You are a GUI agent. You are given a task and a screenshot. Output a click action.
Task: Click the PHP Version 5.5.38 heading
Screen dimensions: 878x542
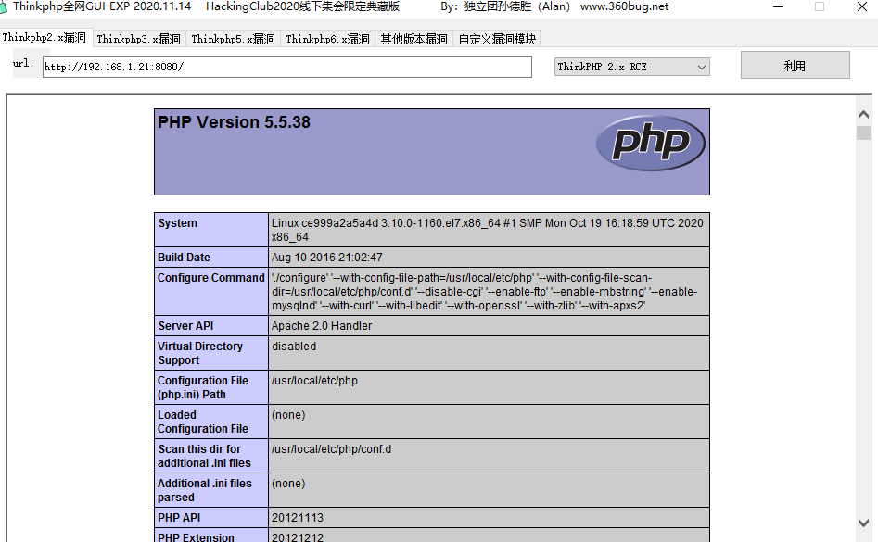[234, 122]
